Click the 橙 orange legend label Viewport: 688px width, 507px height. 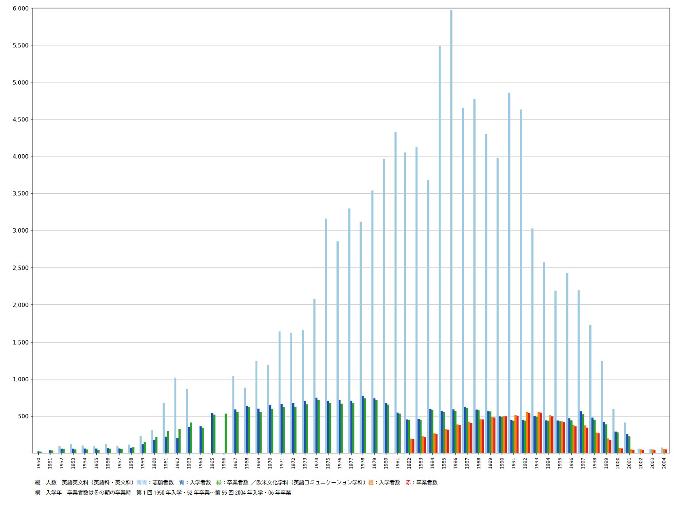click(371, 483)
